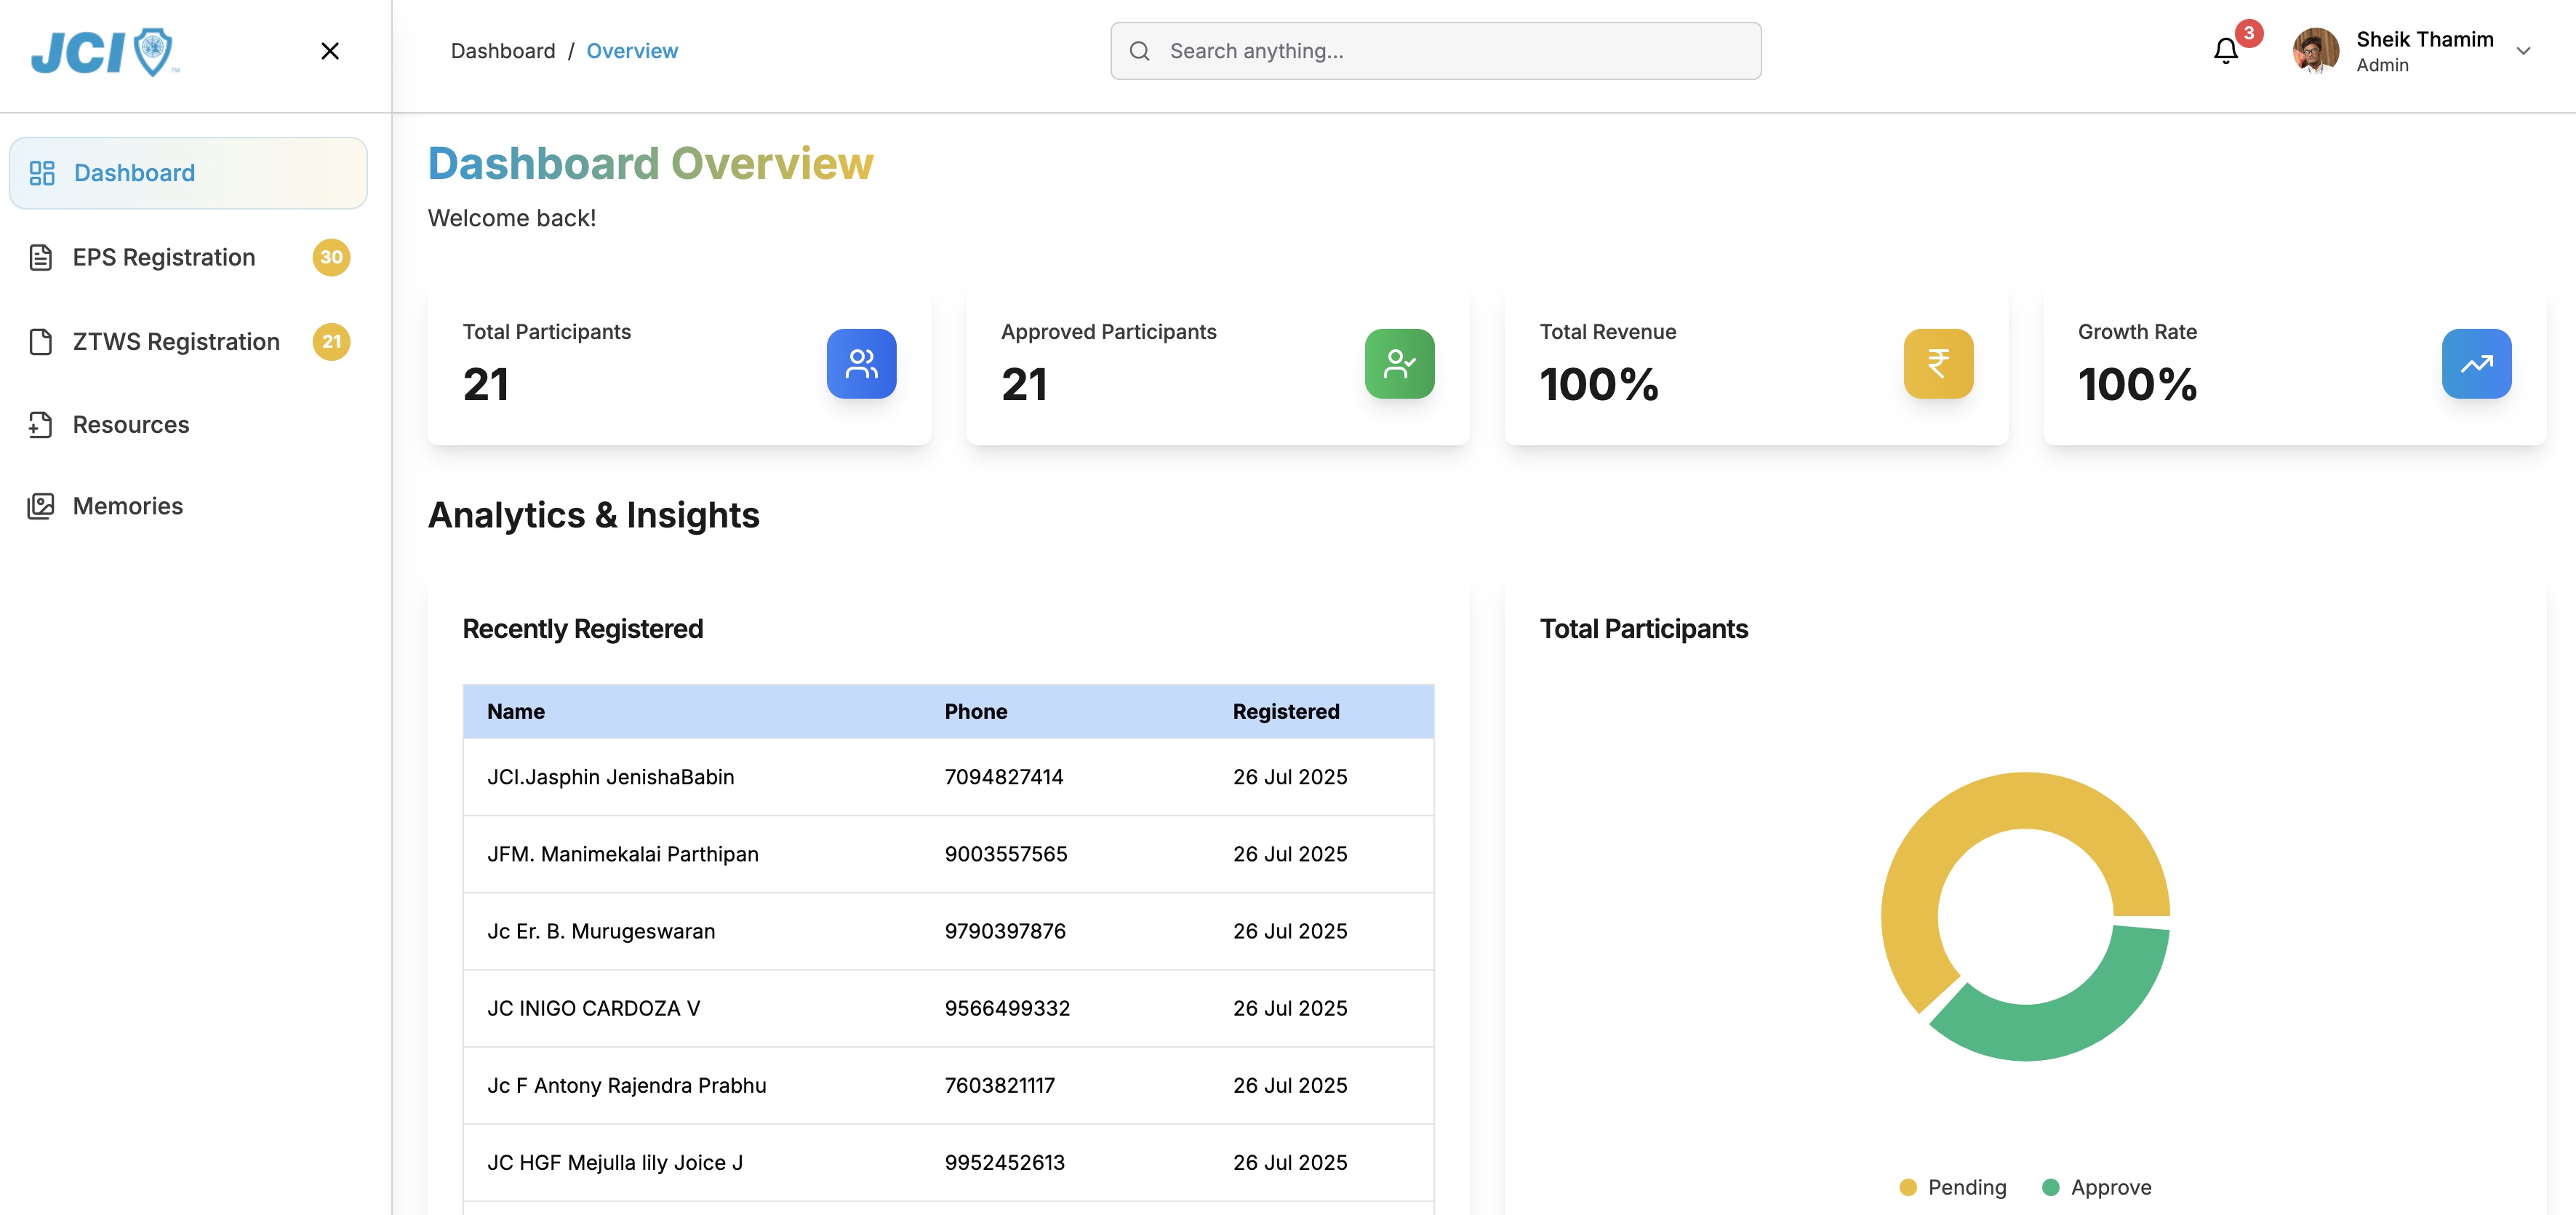Open EPS Registration in the sidebar
Image resolution: width=2576 pixels, height=1215 pixels.
pos(163,257)
